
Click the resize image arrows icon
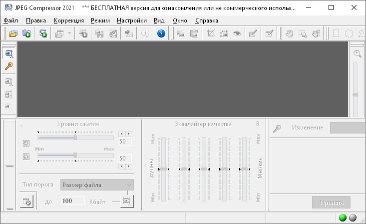coord(224,33)
